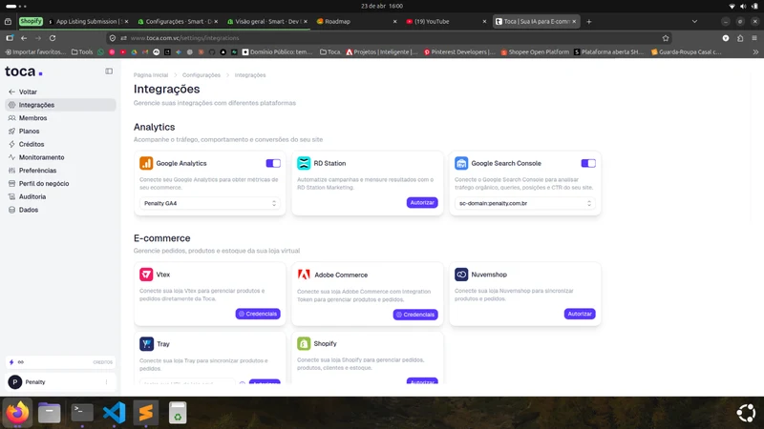This screenshot has width=764, height=429.
Task: Open the clock showing 23 de abr
Action: pos(381,6)
